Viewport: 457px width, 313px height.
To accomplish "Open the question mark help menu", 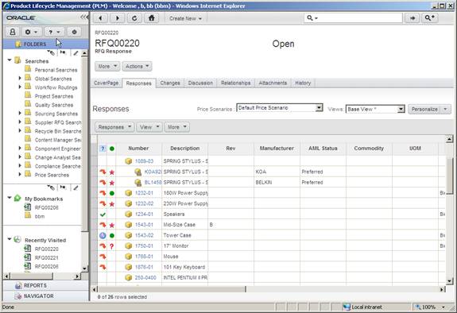I will coord(54,32).
